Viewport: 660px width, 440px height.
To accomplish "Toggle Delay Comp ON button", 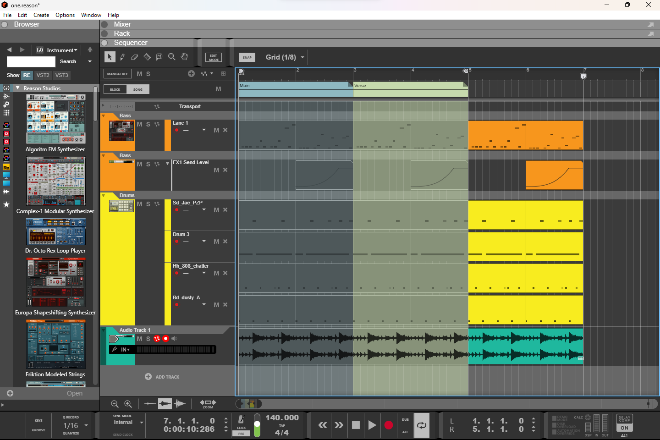I will coord(624,428).
